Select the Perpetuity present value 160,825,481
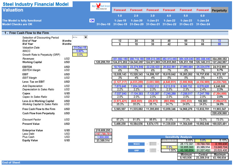This screenshot has width=236, height=167. 220,124
